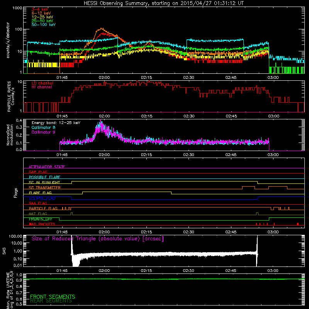Click the 02:15 tick label under the counts plot

[x=146, y=78]
